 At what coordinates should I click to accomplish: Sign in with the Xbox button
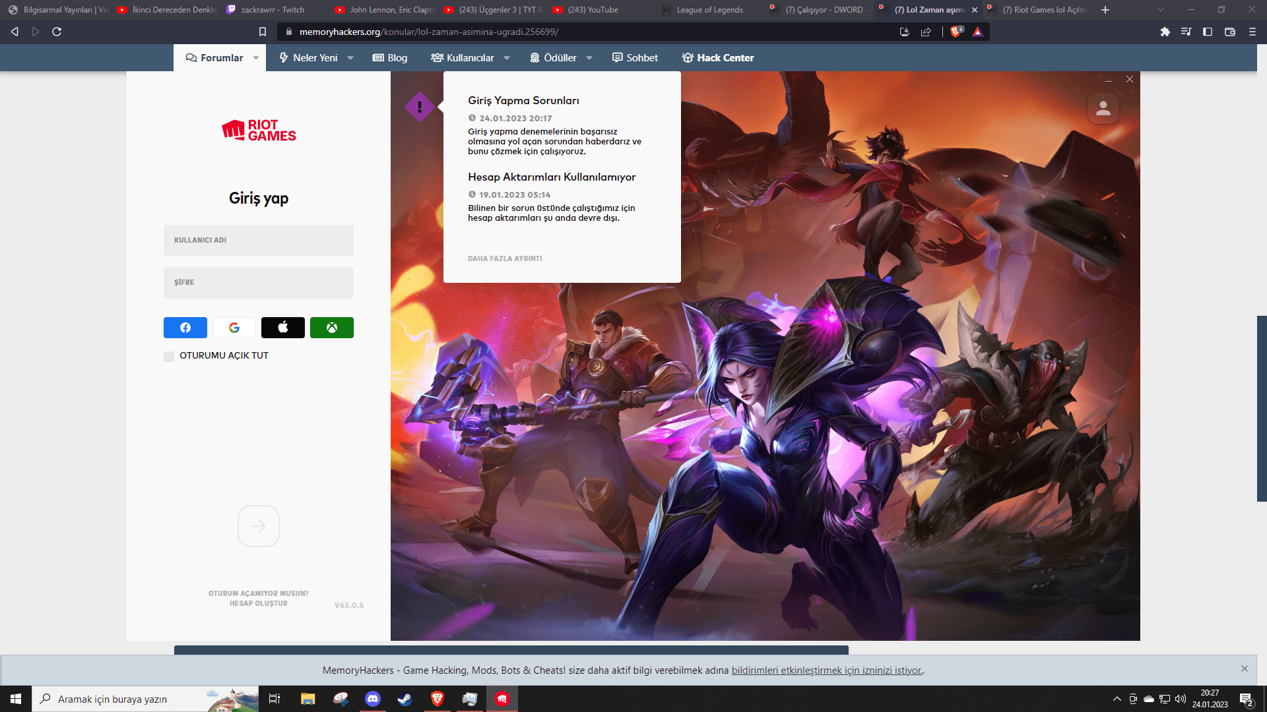tap(332, 328)
